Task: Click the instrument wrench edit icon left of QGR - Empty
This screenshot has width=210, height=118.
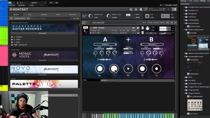Action: [85, 28]
